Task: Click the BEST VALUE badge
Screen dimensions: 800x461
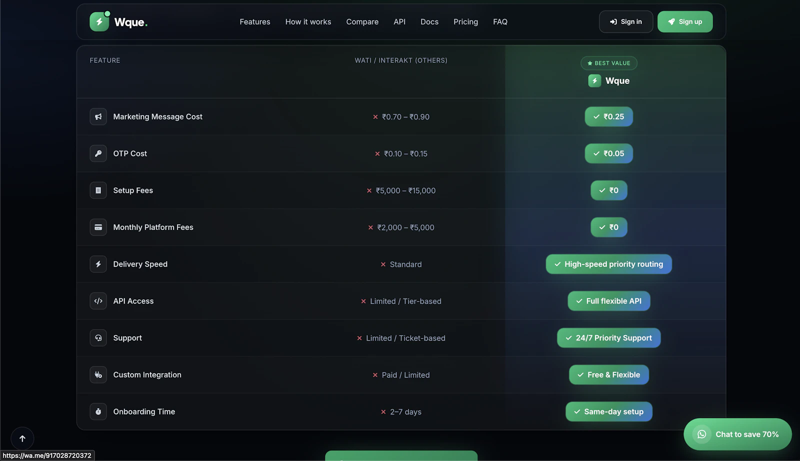Action: coord(609,63)
